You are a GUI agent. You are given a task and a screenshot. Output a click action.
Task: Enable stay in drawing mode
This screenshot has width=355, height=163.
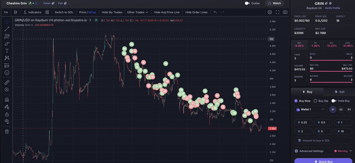tap(7, 107)
